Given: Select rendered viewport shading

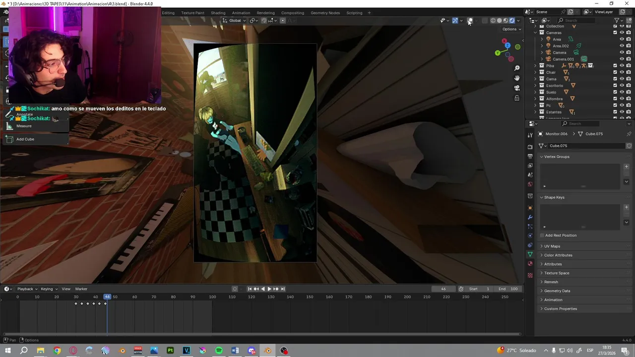Looking at the screenshot, I should (512, 20).
